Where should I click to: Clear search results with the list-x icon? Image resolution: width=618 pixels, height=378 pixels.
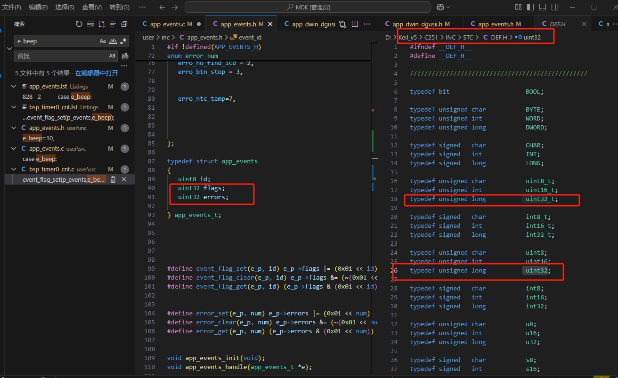click(90, 24)
